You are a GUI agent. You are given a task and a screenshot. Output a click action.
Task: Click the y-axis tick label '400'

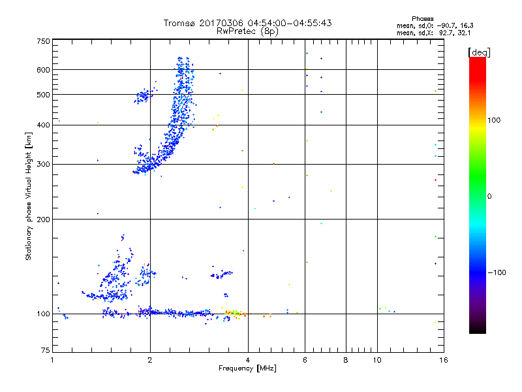(43, 125)
